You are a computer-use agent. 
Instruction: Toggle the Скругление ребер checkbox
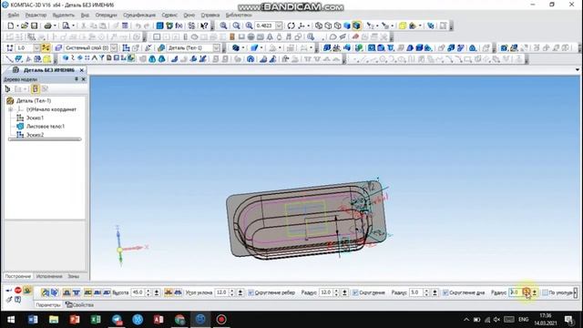[251, 292]
